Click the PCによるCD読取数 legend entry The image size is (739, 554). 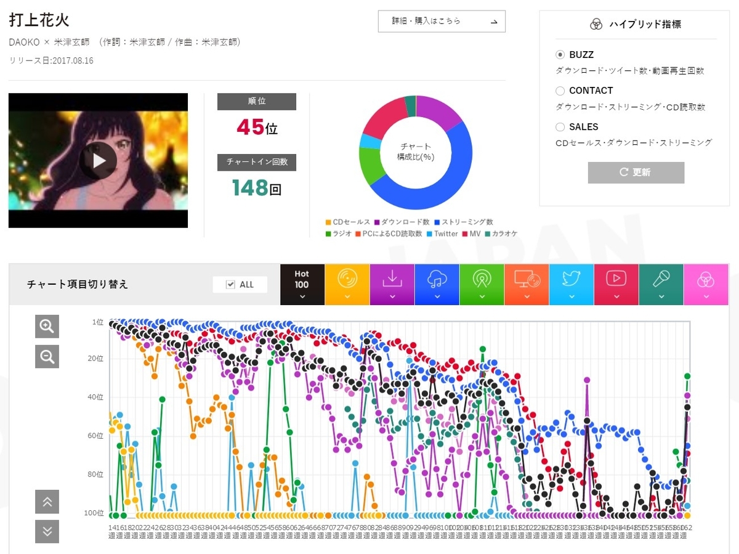coord(389,234)
